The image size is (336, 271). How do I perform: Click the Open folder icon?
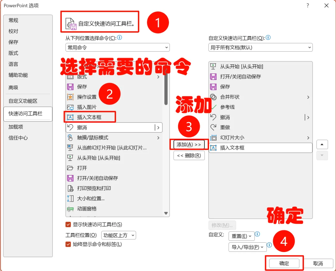tap(70, 168)
